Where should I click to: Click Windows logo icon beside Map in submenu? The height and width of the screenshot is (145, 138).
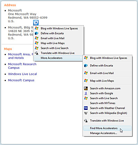[86, 81]
